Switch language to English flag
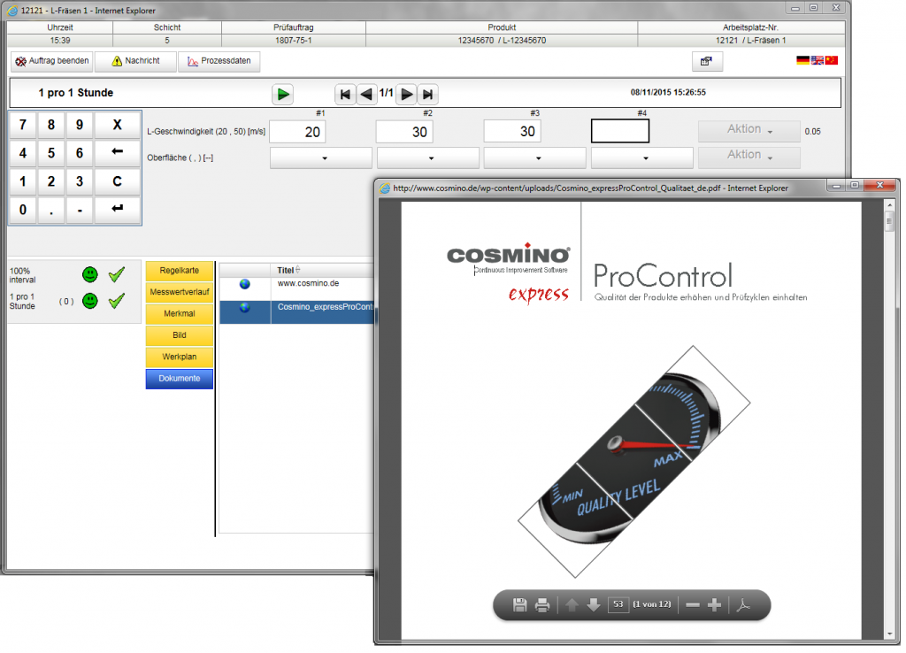 (x=817, y=60)
